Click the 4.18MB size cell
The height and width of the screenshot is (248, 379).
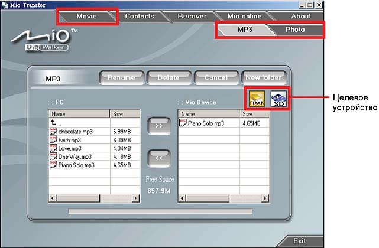pos(122,156)
